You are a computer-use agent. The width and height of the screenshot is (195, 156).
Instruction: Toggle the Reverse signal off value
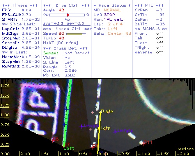pos(160,52)
